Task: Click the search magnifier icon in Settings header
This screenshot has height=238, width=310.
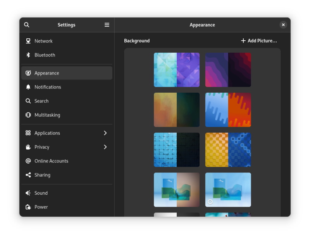Action: pyautogui.click(x=27, y=25)
